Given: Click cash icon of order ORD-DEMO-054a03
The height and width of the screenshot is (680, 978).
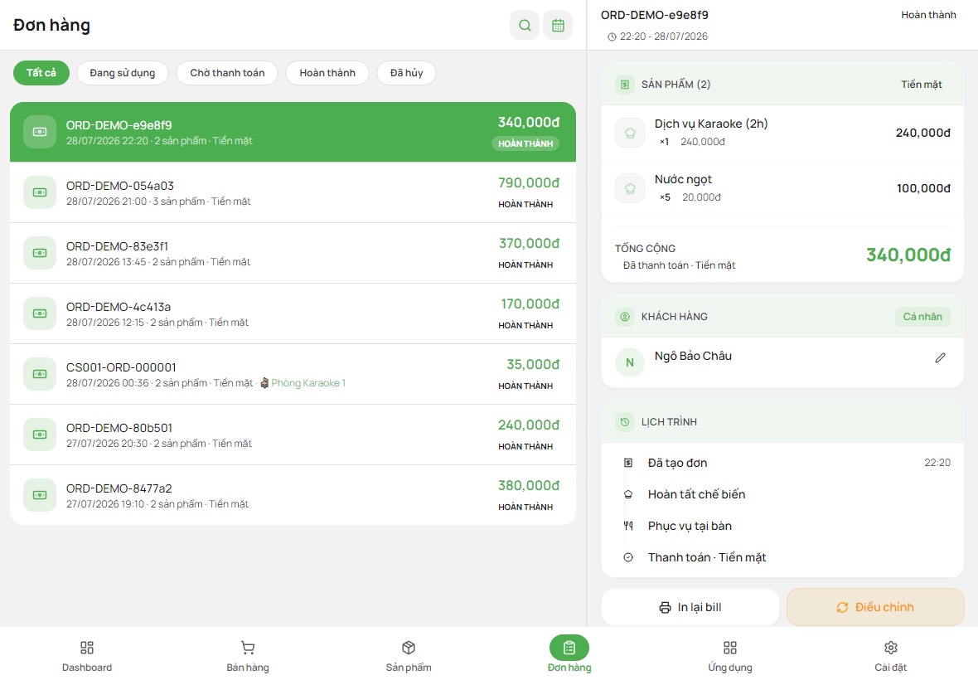Looking at the screenshot, I should [x=40, y=192].
